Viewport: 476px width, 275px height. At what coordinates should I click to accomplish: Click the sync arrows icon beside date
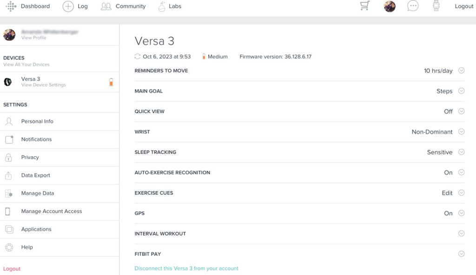click(x=137, y=57)
